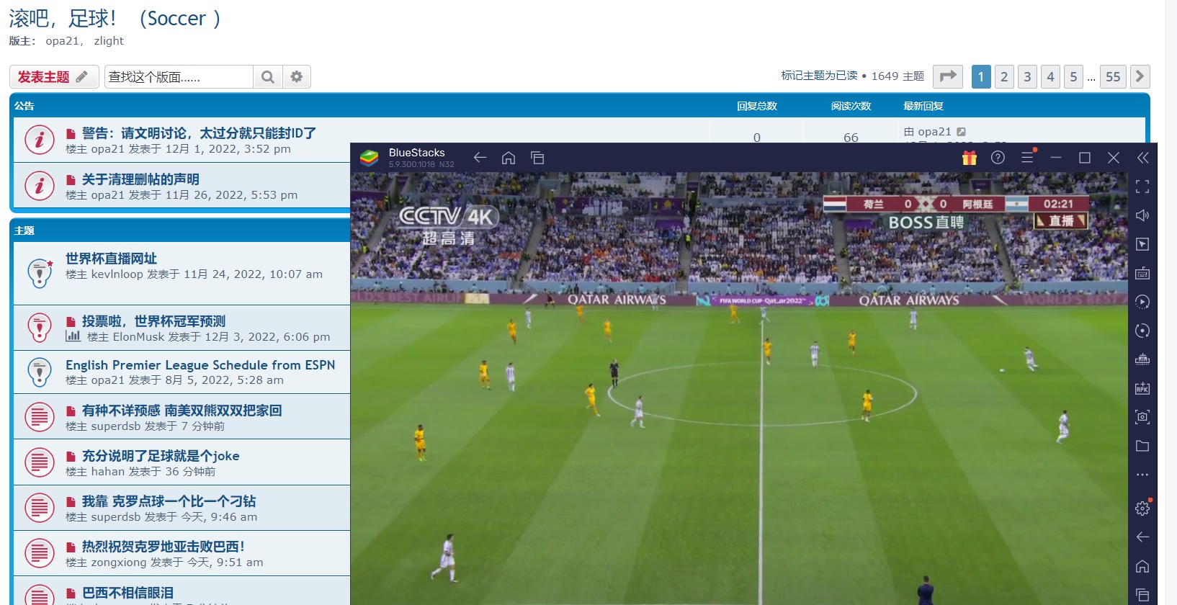Click the forum search magnifier button
The image size is (1177, 605).
click(x=267, y=76)
